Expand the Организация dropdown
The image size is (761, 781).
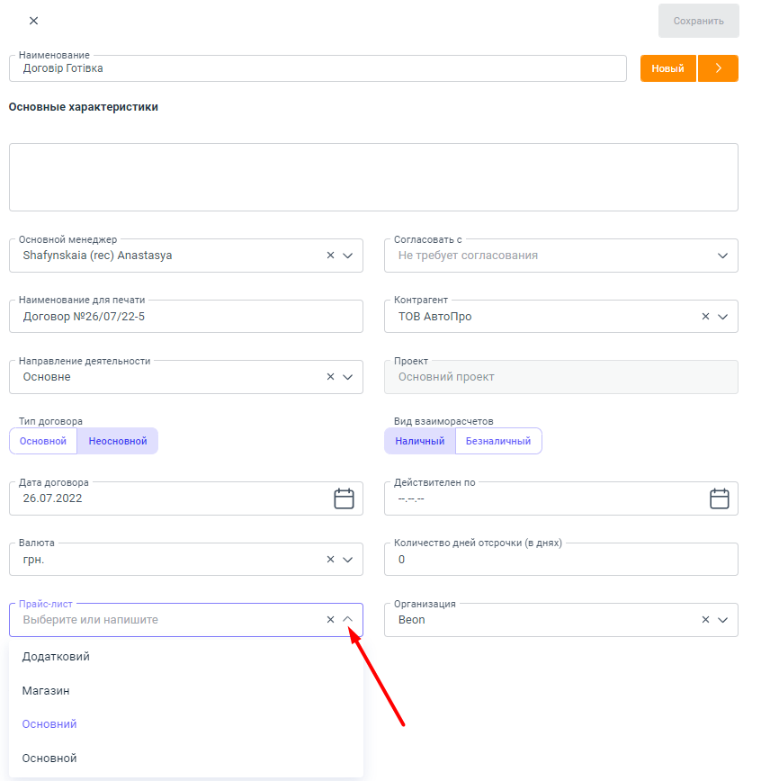722,620
